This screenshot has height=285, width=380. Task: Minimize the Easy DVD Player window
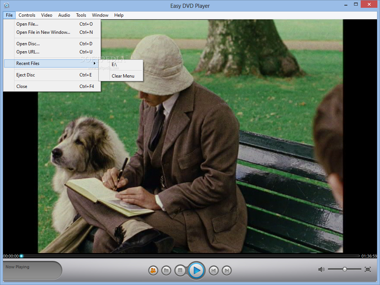pyautogui.click(x=346, y=4)
